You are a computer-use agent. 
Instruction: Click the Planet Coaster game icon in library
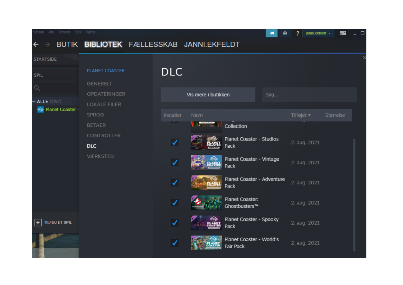pyautogui.click(x=41, y=110)
